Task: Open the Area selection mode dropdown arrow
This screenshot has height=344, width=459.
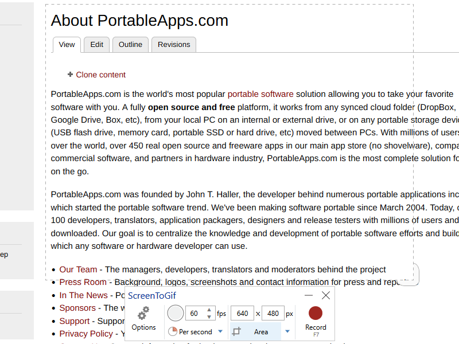Action: click(287, 331)
